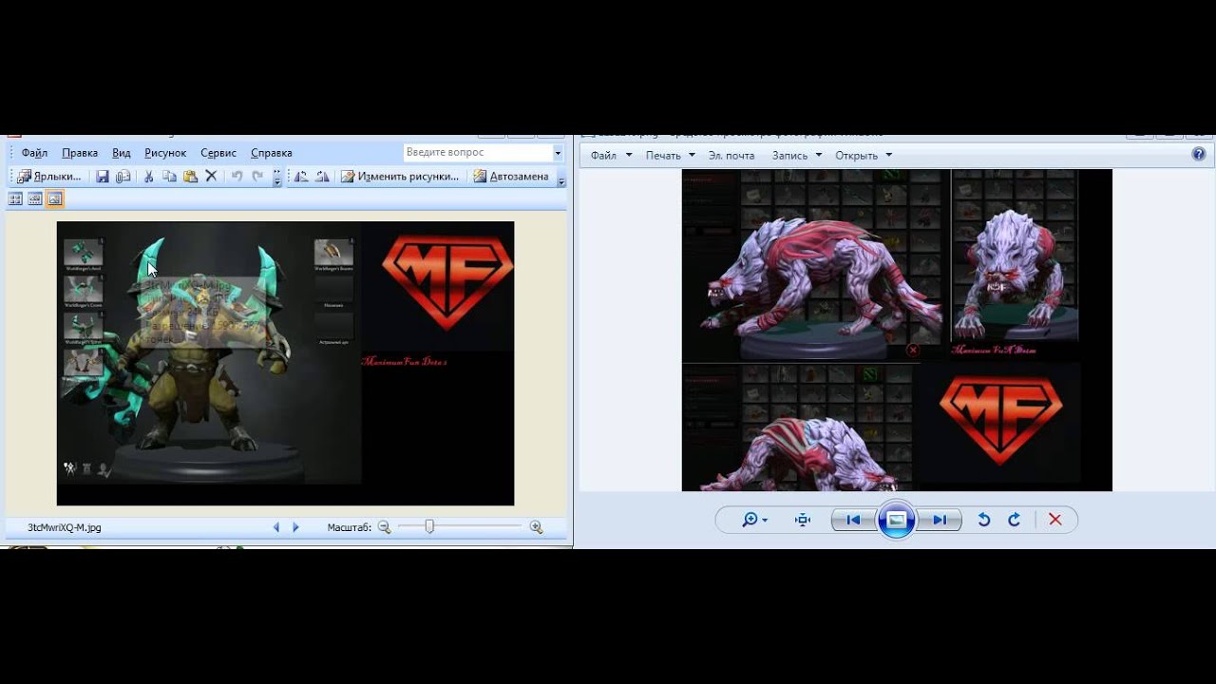1216x684 pixels.
Task: Open the Файл dropdown in Photo Viewer
Action: 611,156
